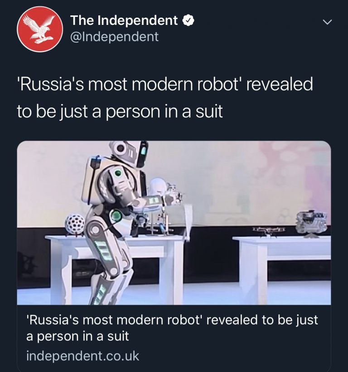
Task: Click the white rounded object the robot holds
Action: pos(157,186)
